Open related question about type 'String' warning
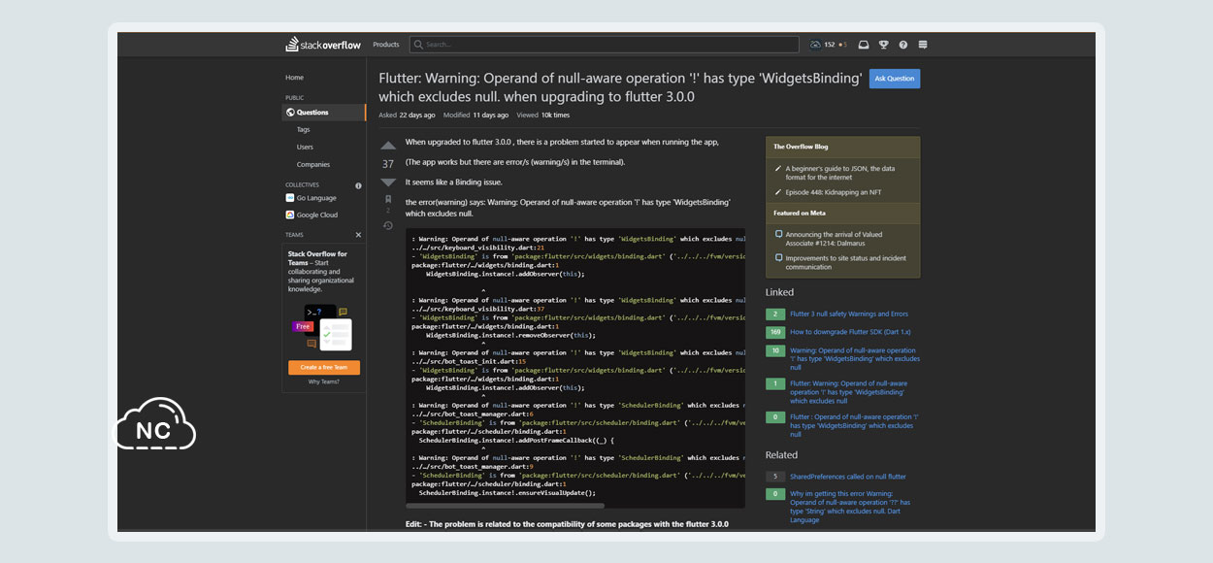The width and height of the screenshot is (1213, 563). [x=850, y=507]
